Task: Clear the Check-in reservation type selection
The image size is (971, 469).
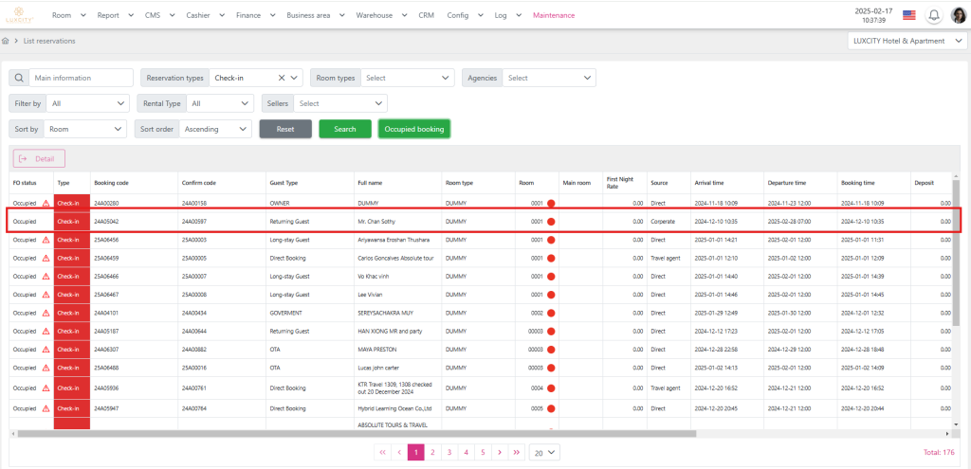Action: click(x=281, y=79)
